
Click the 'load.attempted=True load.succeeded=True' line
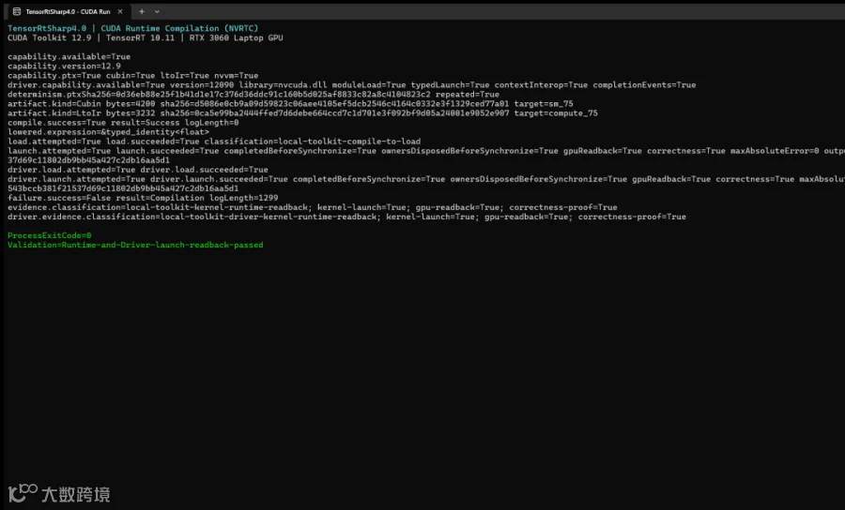[214, 142]
